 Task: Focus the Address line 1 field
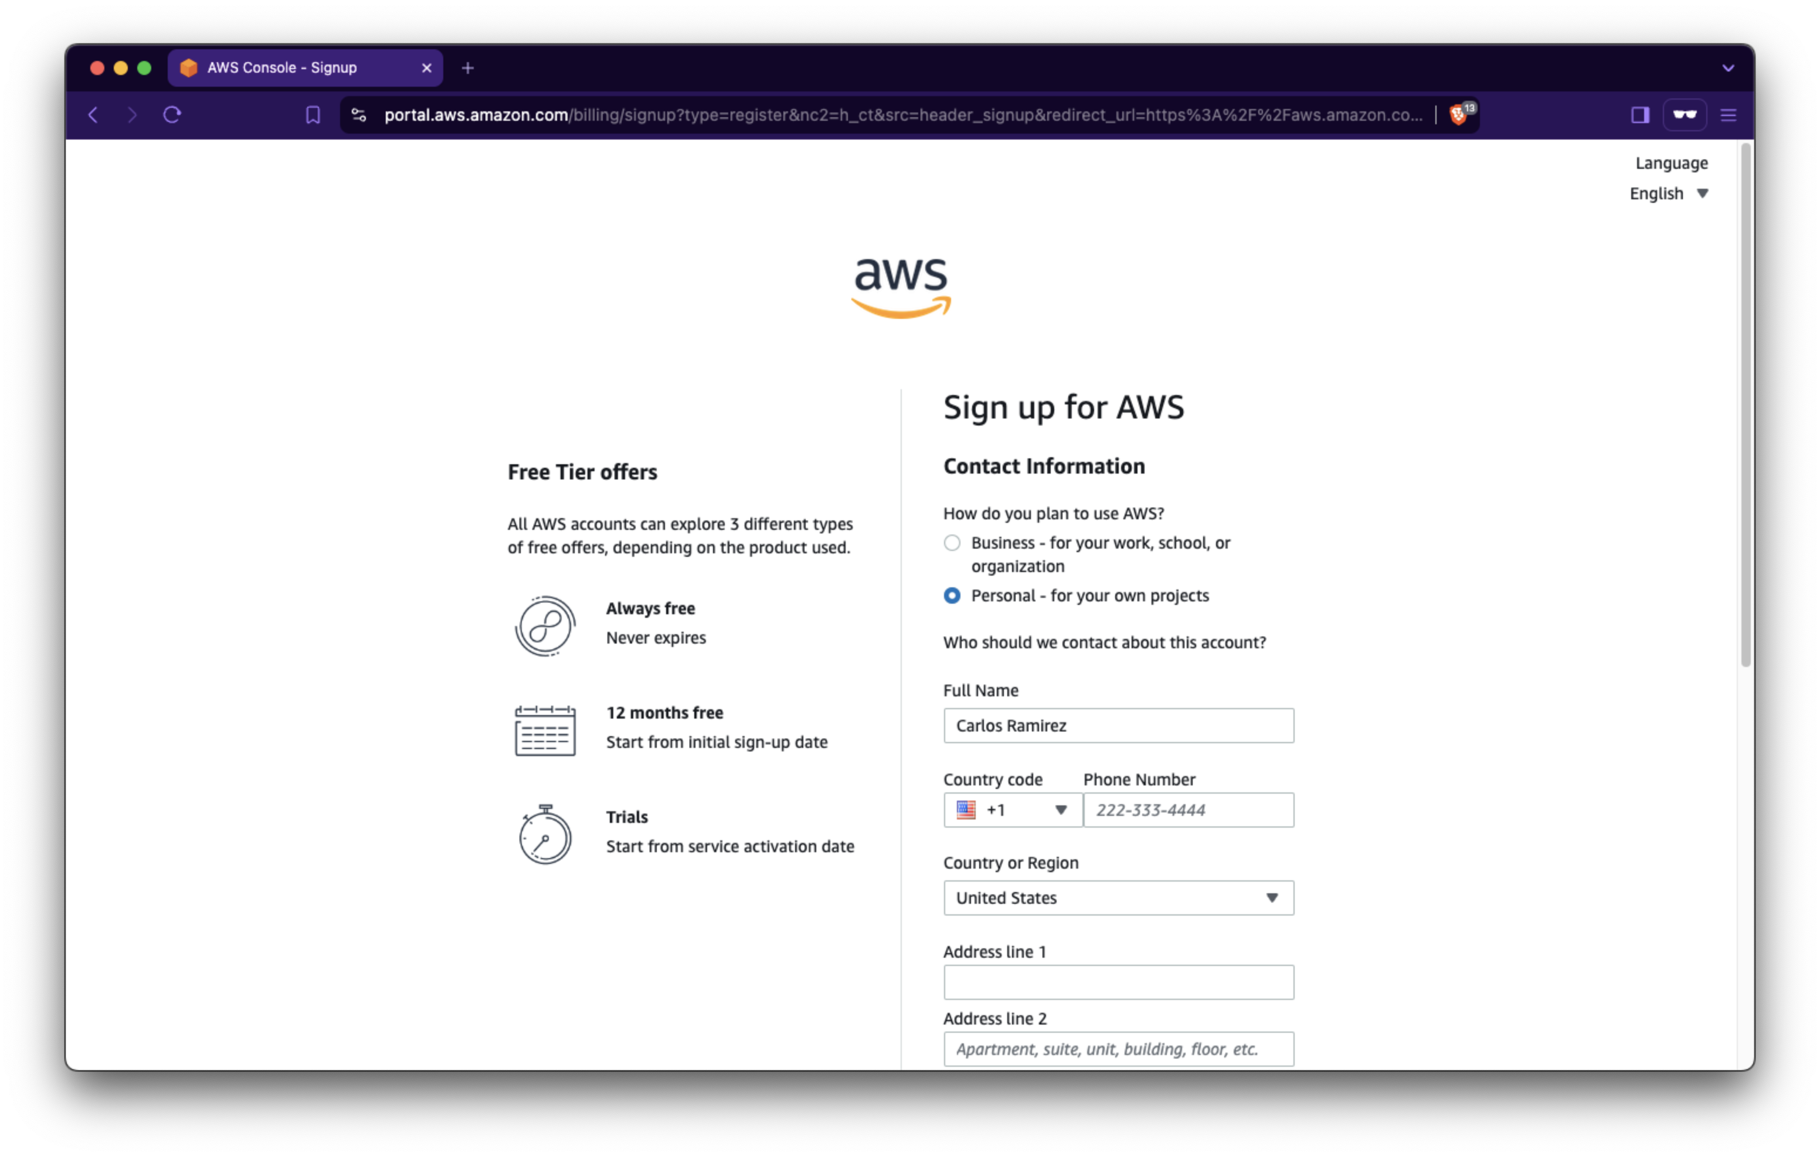[x=1118, y=982]
